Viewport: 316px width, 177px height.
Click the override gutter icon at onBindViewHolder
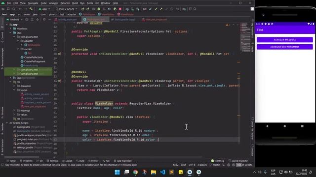tap(59, 54)
